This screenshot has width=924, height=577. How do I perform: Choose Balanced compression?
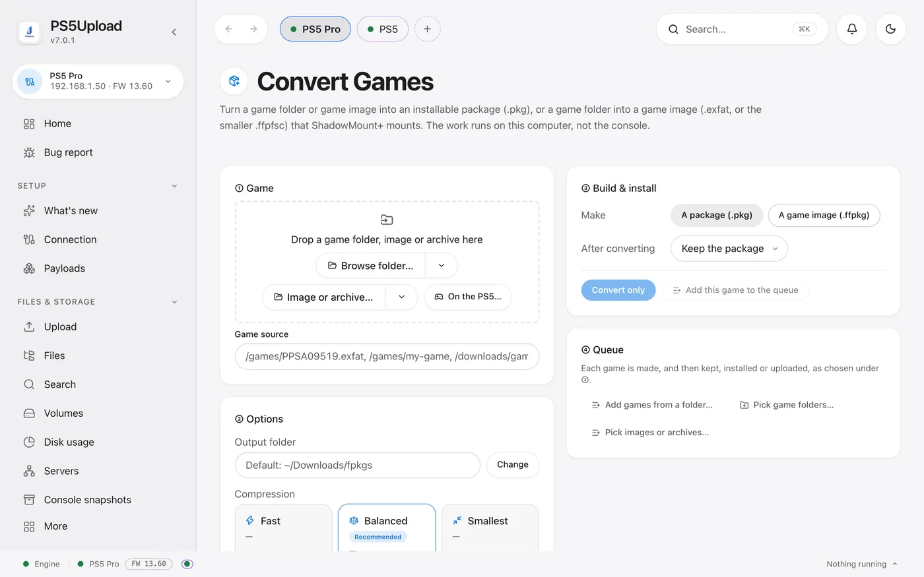(387, 528)
